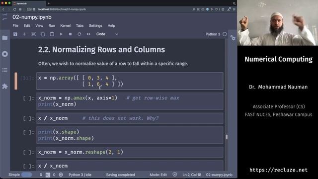Screen dimensions: 318x179
Task: Run the selected cell with the play icon
Action: pyautogui.click(x=61, y=34)
